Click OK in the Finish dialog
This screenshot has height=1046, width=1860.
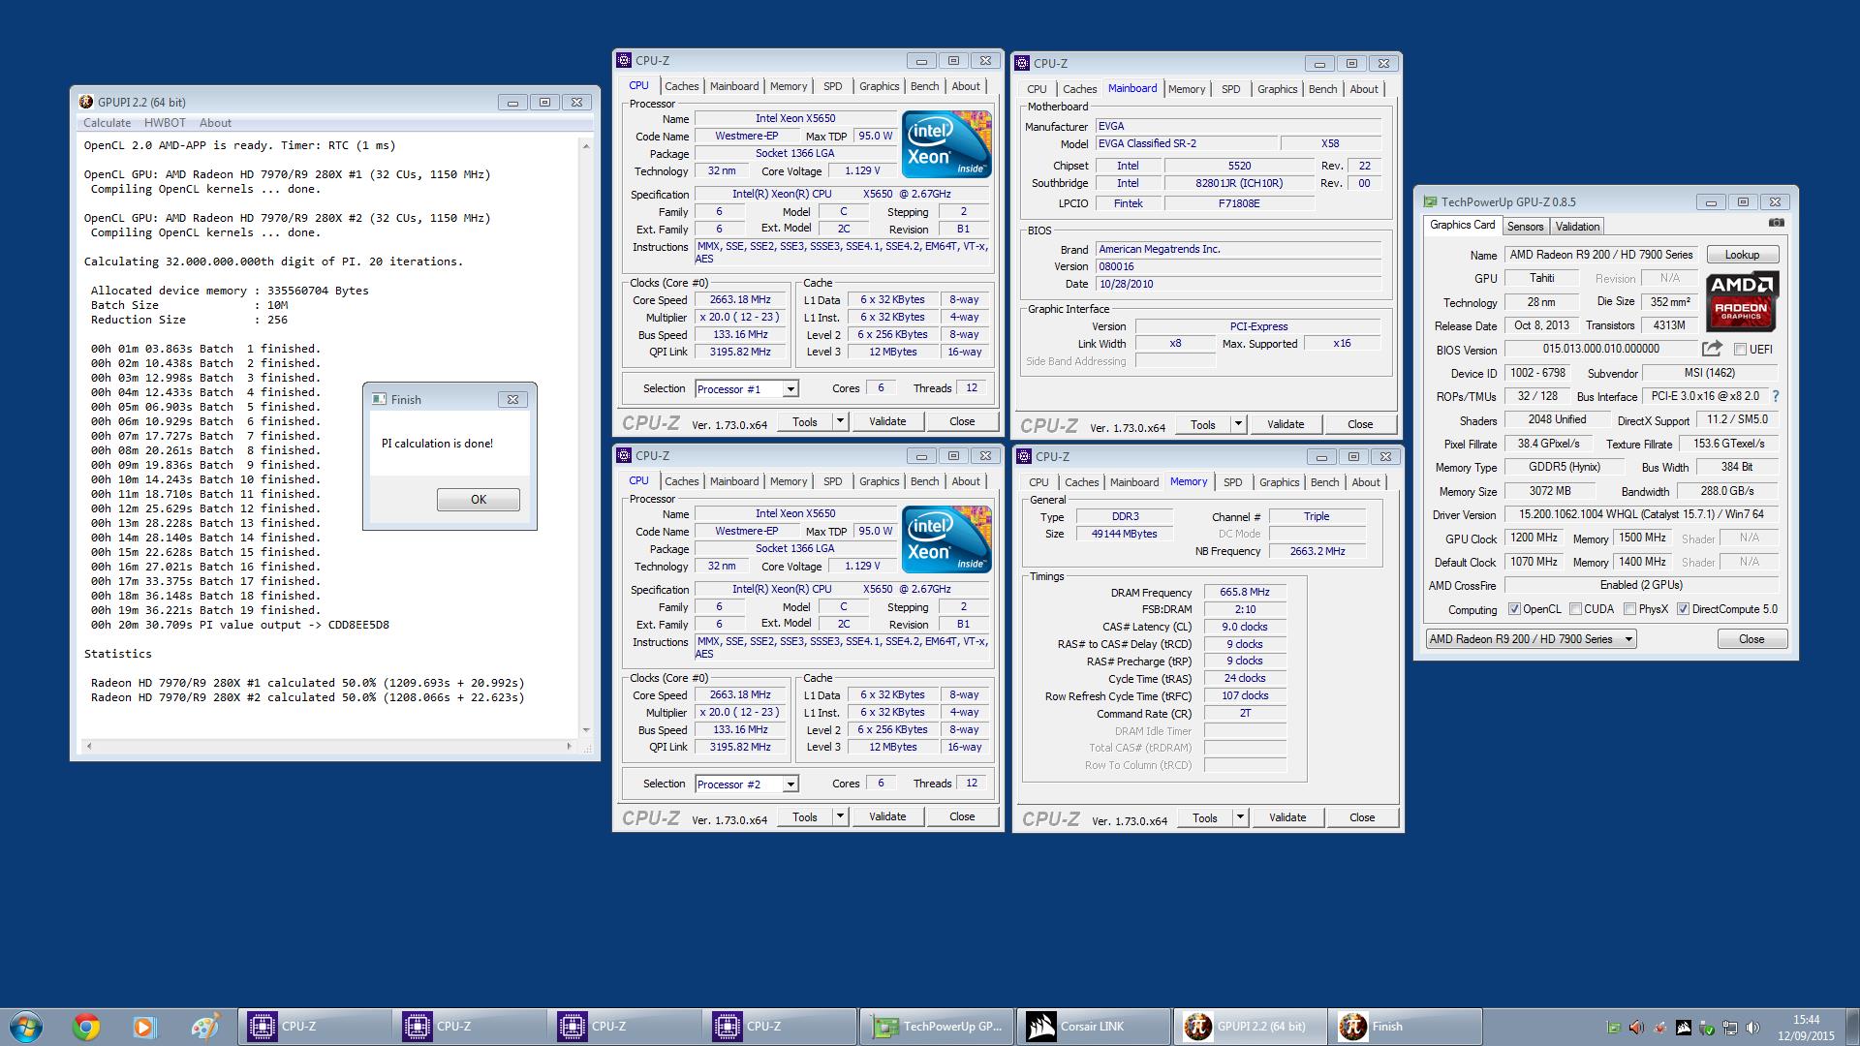coord(479,500)
